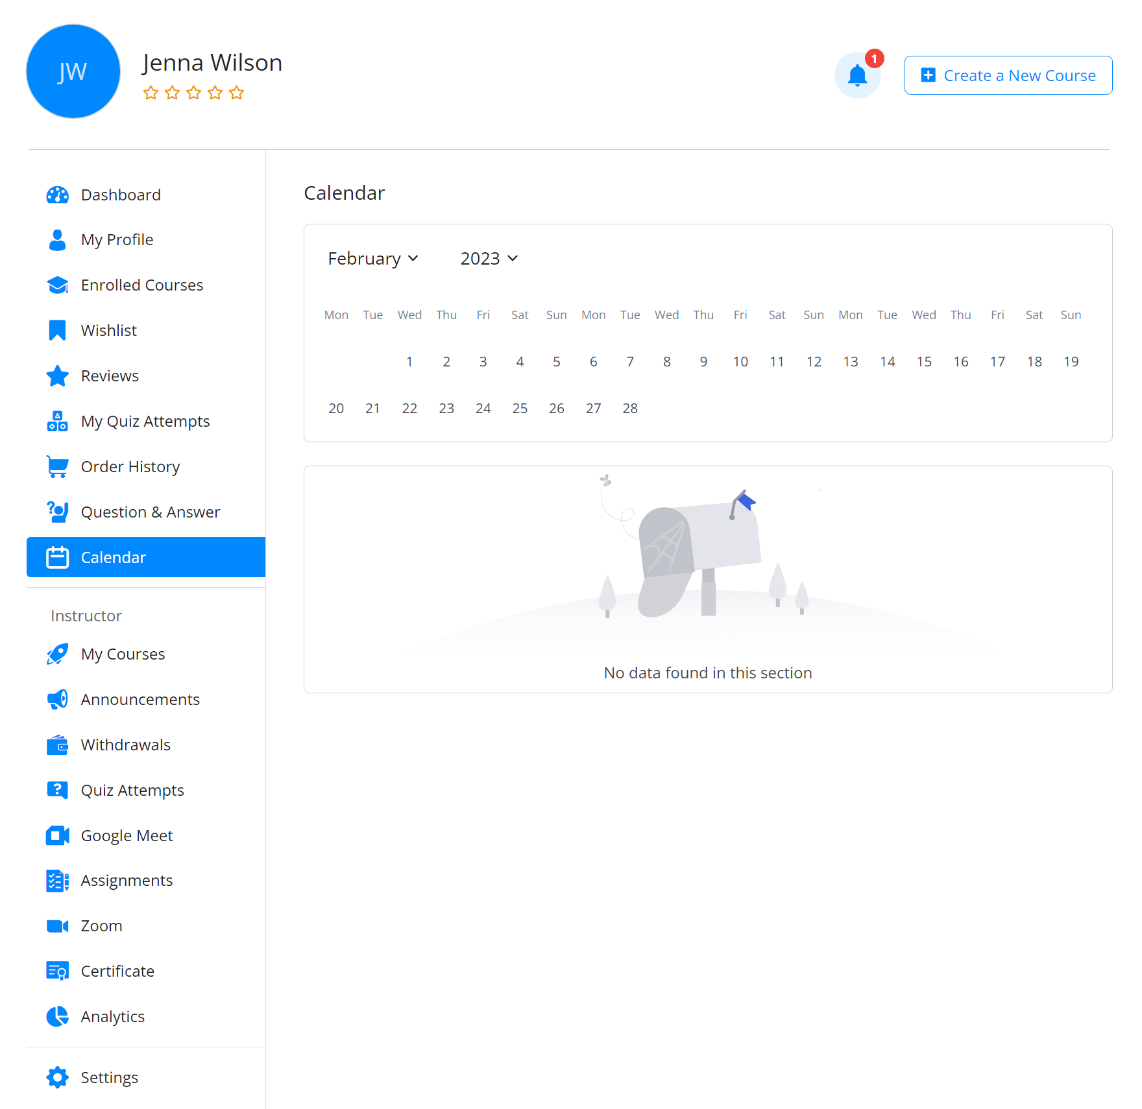Open the Dashboard gauge icon
Image resolution: width=1142 pixels, height=1109 pixels.
click(57, 195)
